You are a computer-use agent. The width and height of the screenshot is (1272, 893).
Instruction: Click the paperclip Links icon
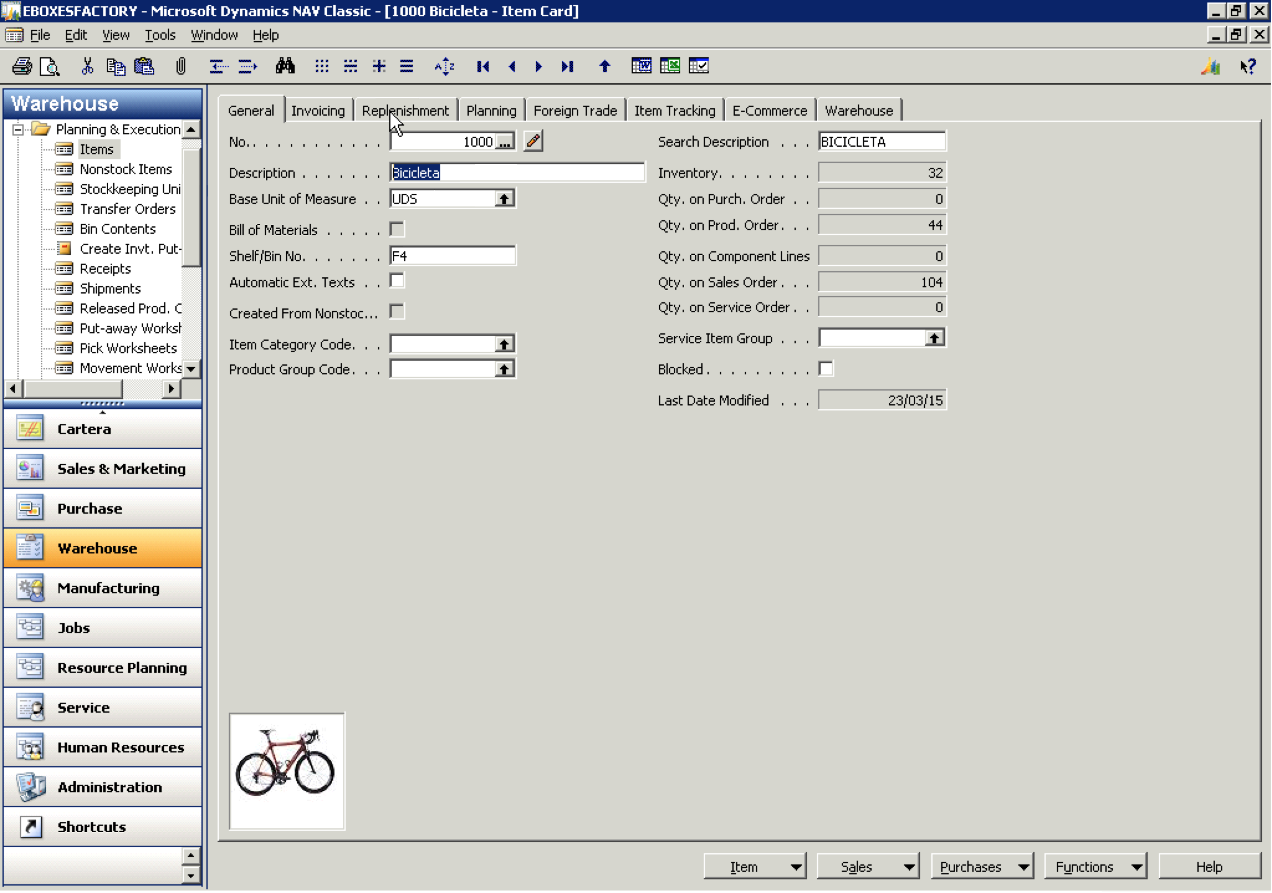pos(181,66)
